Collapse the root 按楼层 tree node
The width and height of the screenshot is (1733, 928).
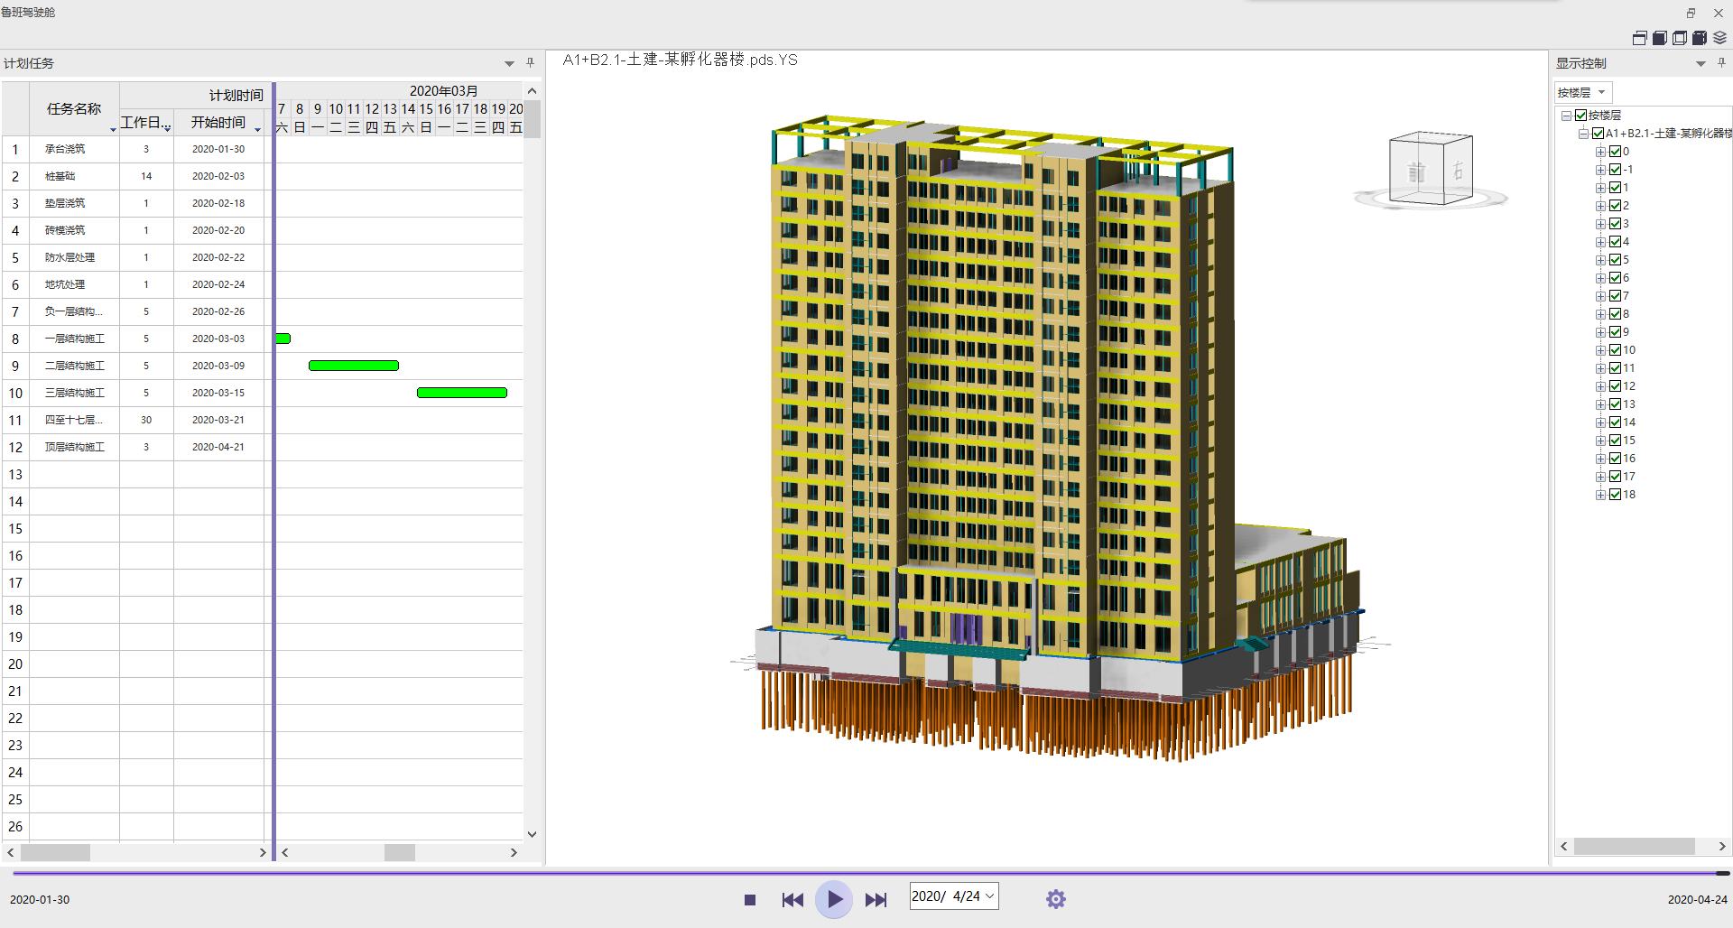pos(1567,116)
